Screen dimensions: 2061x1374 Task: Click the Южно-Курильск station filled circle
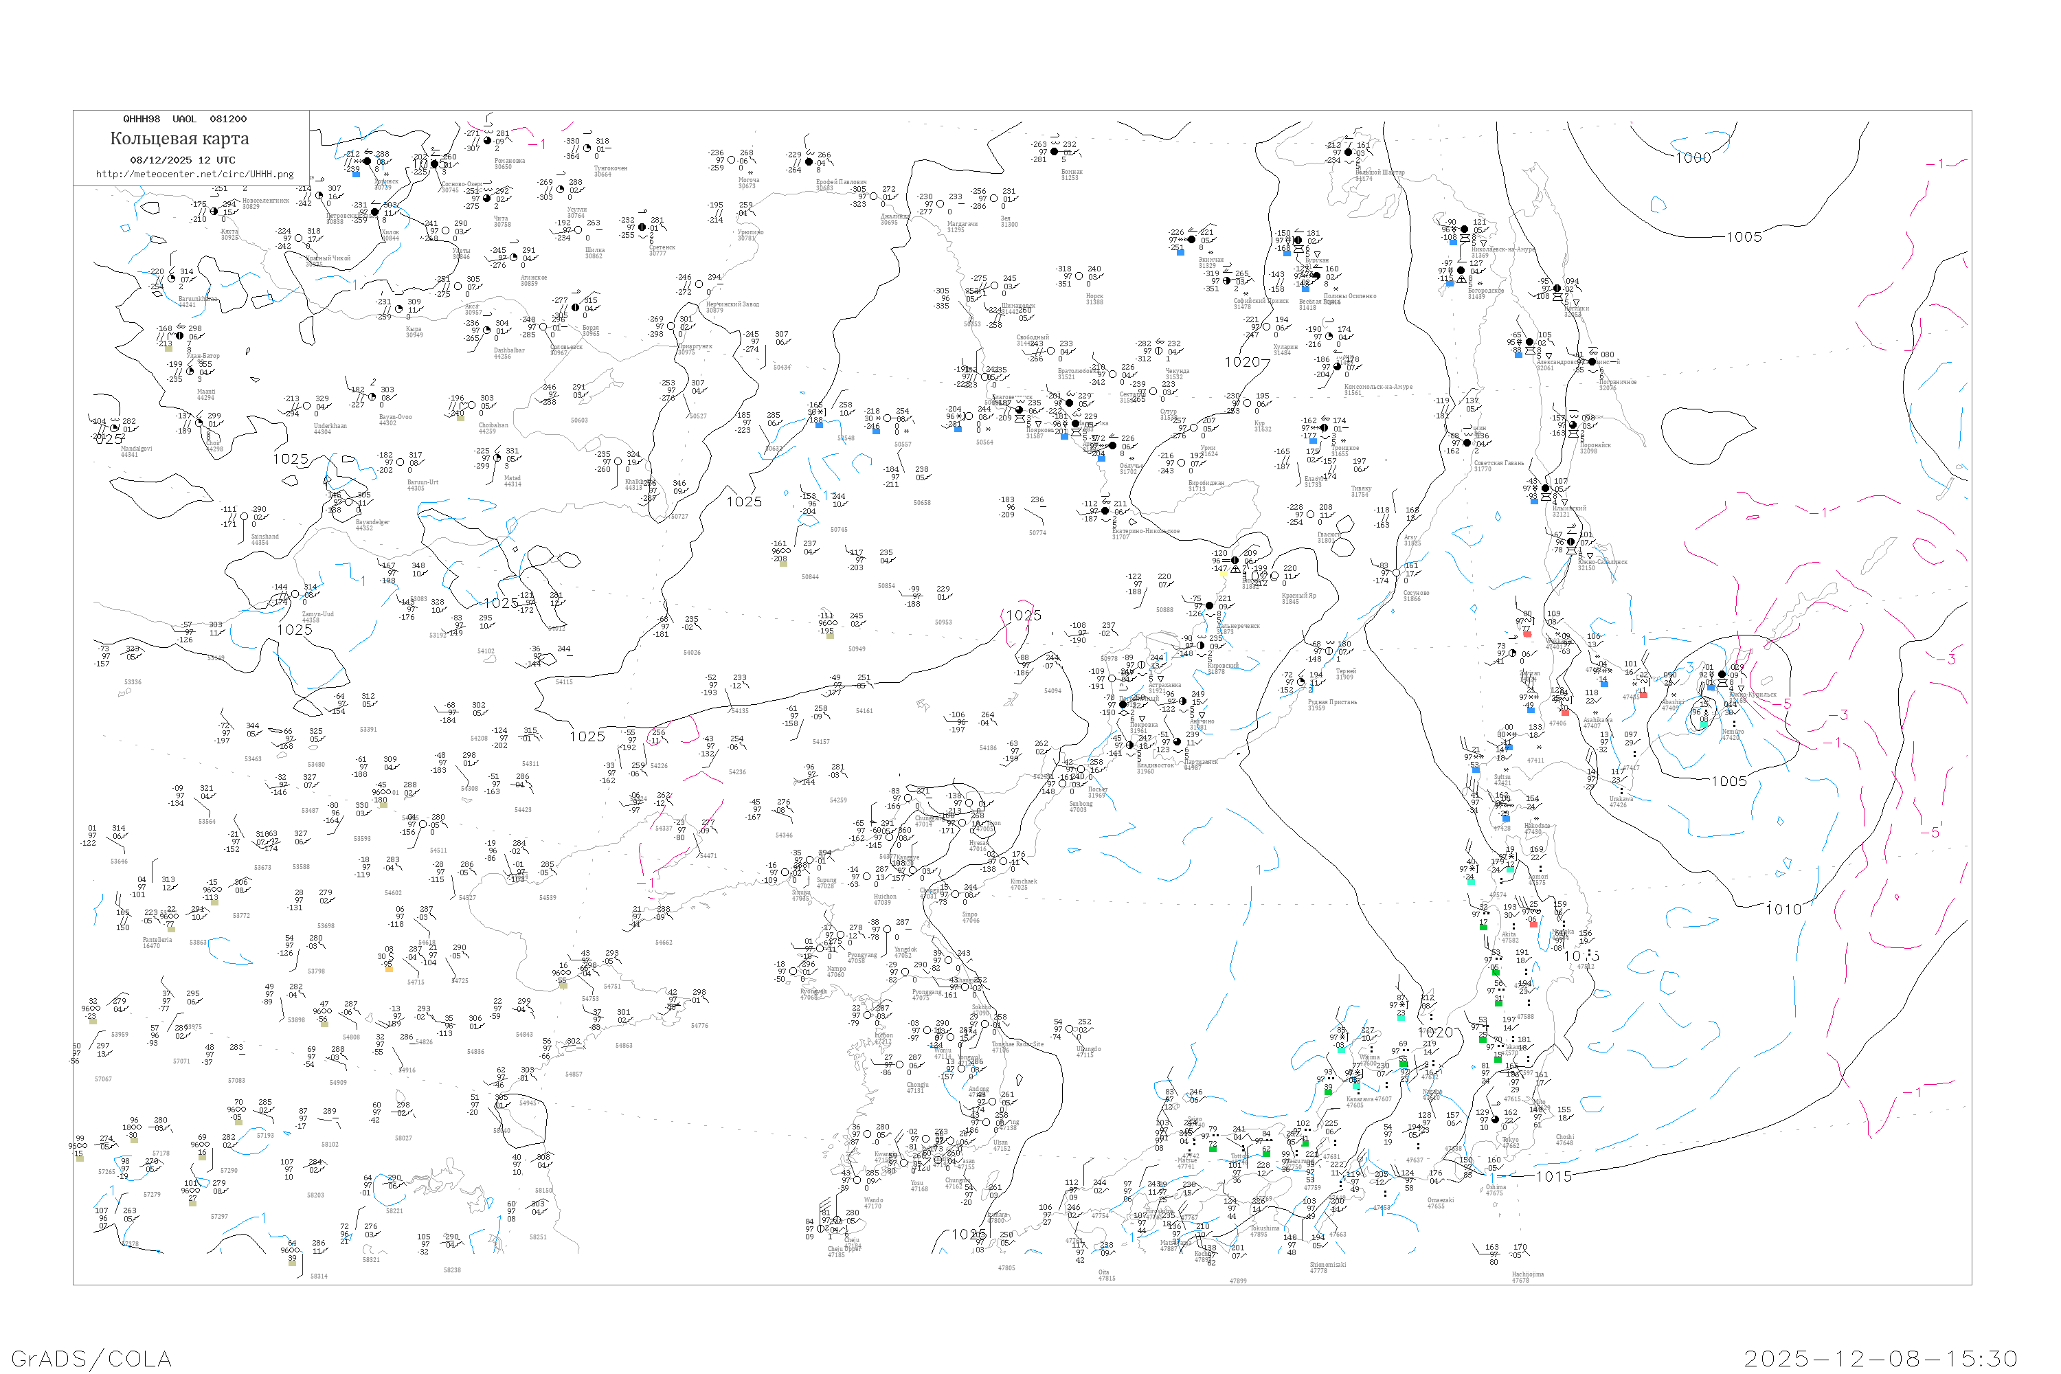(1722, 675)
